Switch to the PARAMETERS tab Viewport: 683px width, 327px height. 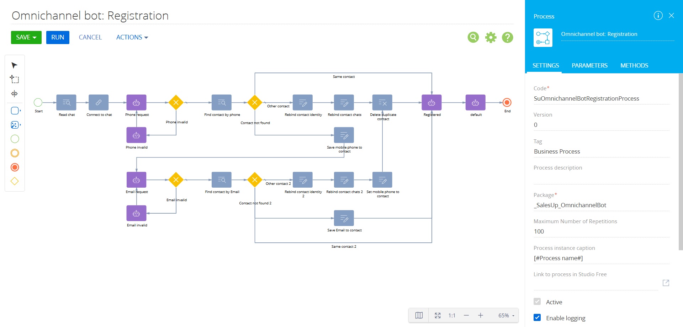tap(589, 66)
